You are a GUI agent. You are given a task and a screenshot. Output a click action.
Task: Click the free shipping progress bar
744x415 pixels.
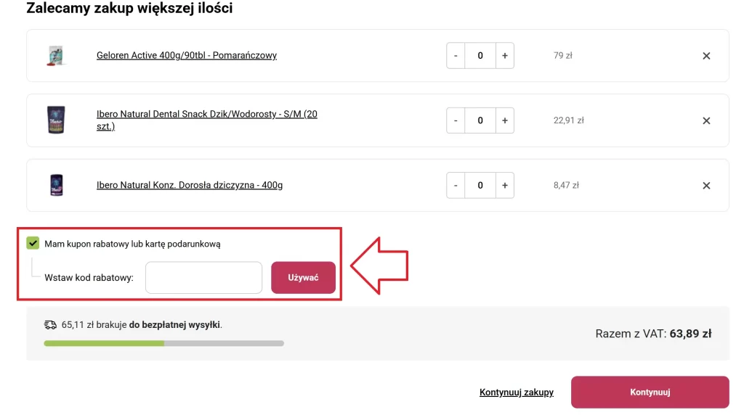(163, 343)
